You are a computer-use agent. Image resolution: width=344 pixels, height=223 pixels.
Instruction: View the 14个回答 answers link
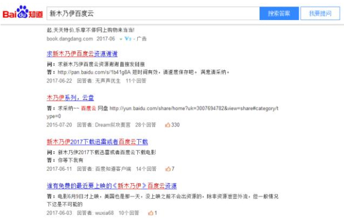[x=146, y=169]
